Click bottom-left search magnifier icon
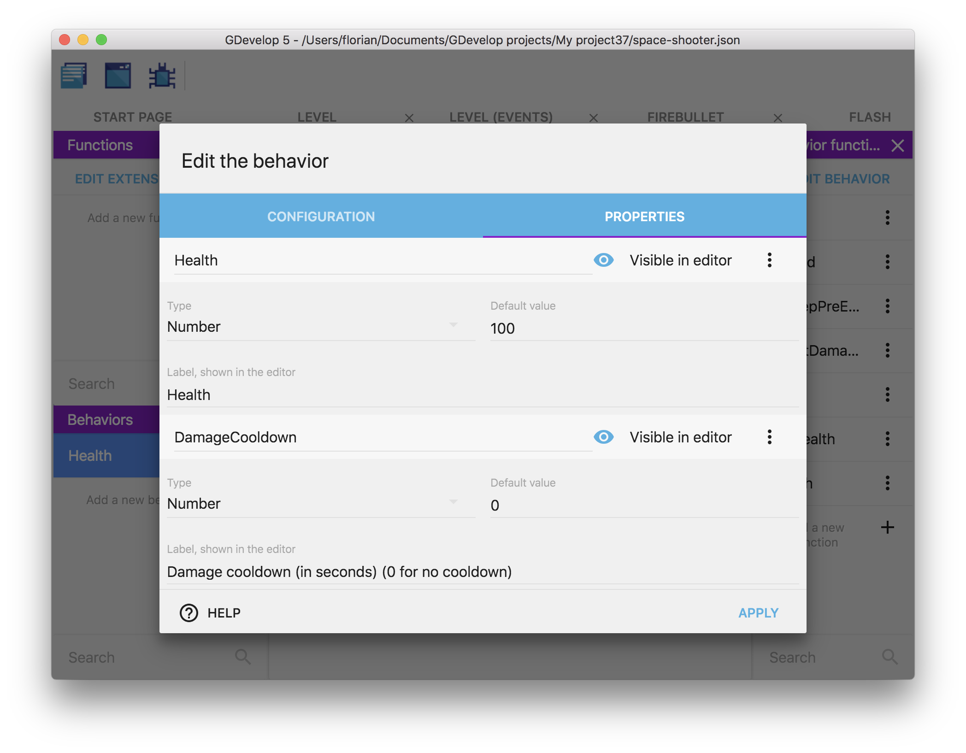 click(x=243, y=657)
